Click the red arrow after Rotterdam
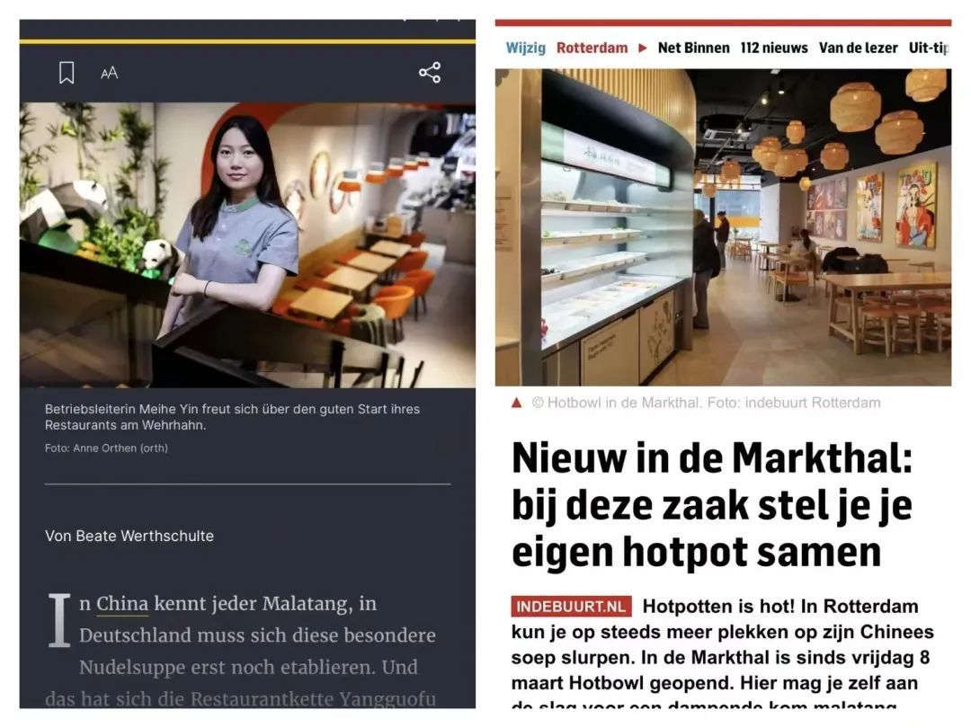The height and width of the screenshot is (728, 971). (643, 48)
